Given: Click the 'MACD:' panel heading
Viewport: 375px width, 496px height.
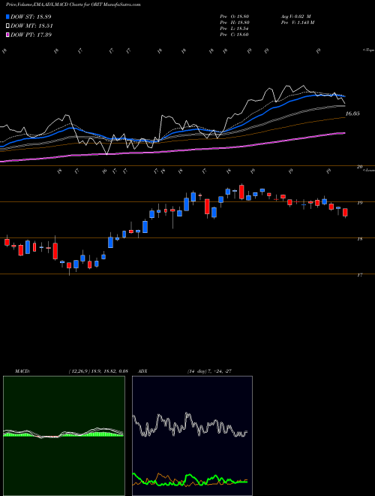Looking at the screenshot, I should pyautogui.click(x=22, y=371).
